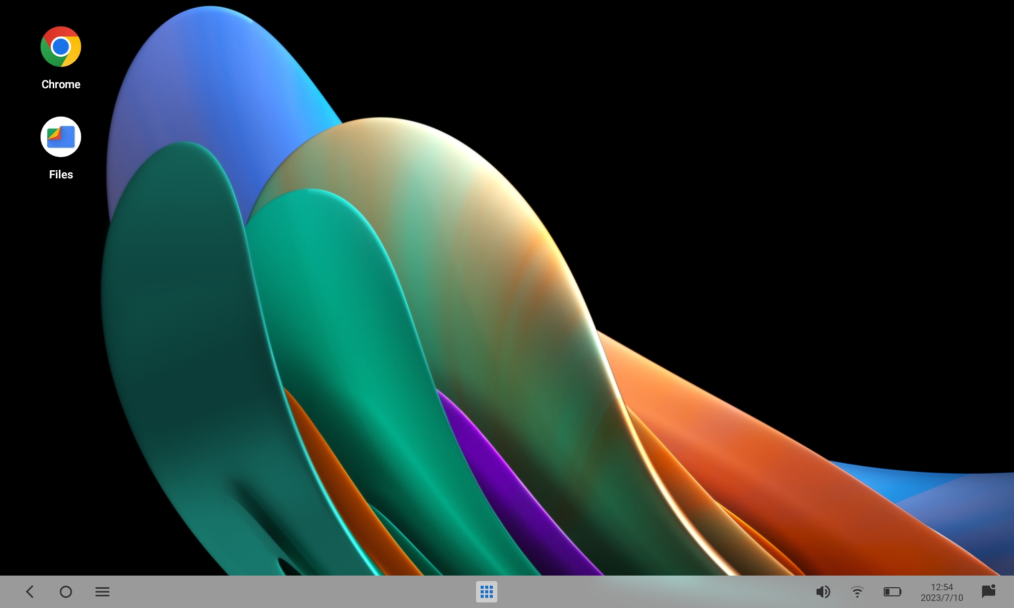
Task: Click the battery indicator icon
Action: pos(892,592)
